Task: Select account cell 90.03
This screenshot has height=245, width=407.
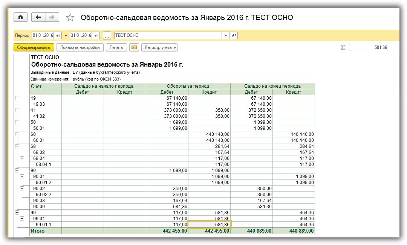Action: 46,201
